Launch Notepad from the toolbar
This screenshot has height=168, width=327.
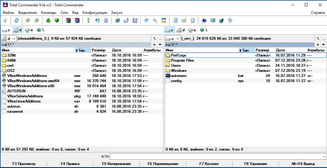point(175,20)
